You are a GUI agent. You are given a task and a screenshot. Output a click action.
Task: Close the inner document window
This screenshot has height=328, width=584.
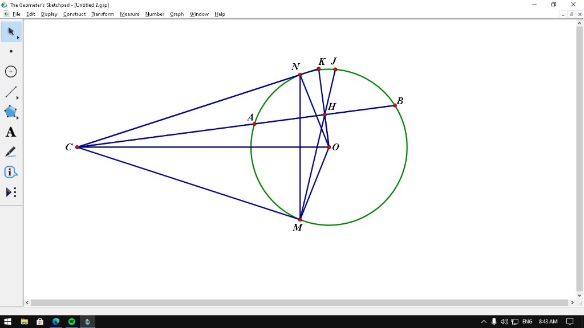pos(579,14)
